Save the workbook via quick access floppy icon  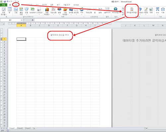[x=5, y=1]
